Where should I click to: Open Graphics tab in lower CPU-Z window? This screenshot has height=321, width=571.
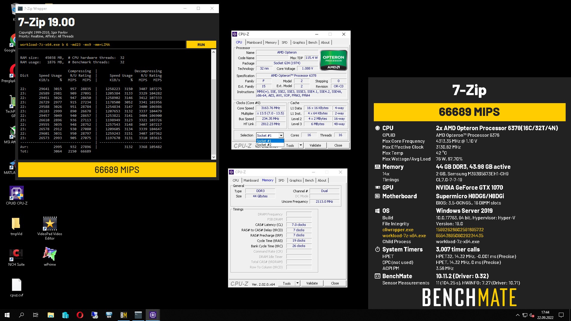[295, 180]
